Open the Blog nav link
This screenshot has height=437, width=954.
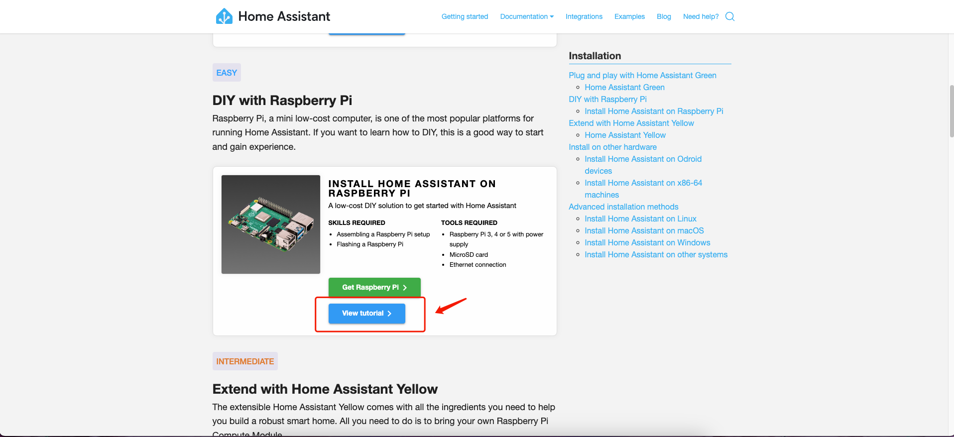tap(664, 16)
